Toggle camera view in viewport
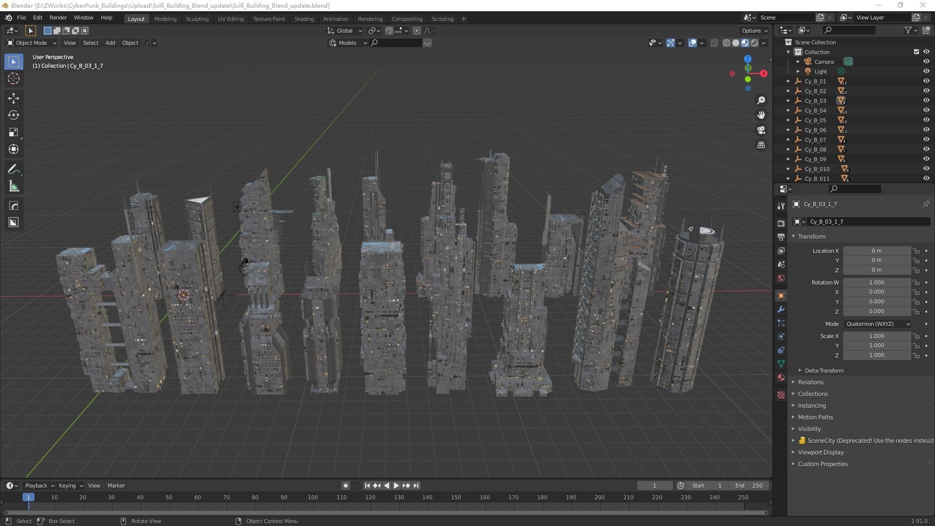Screen dimensions: 935x526 pyautogui.click(x=761, y=131)
